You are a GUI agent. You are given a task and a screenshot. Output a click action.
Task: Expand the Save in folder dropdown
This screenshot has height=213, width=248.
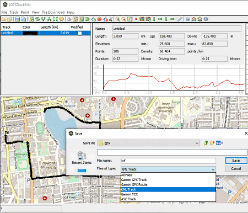(197, 143)
